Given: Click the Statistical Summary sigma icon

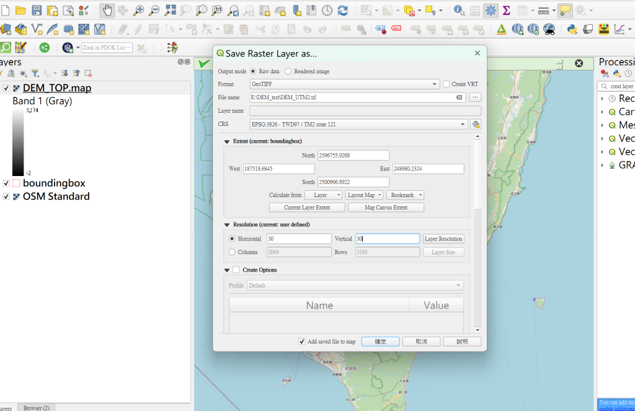Looking at the screenshot, I should 506,11.
